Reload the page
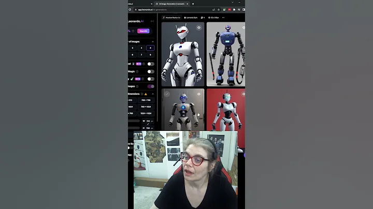 (130, 10)
